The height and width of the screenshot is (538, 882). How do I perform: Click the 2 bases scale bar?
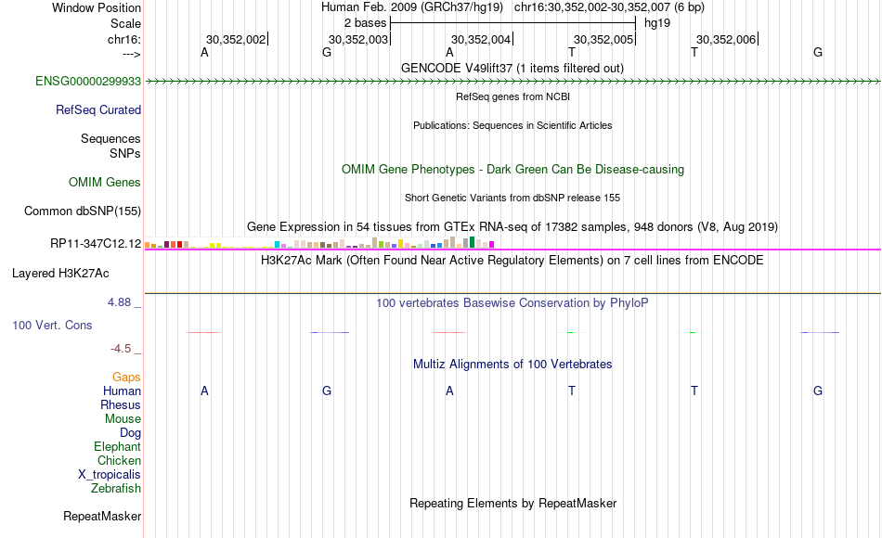[x=512, y=23]
